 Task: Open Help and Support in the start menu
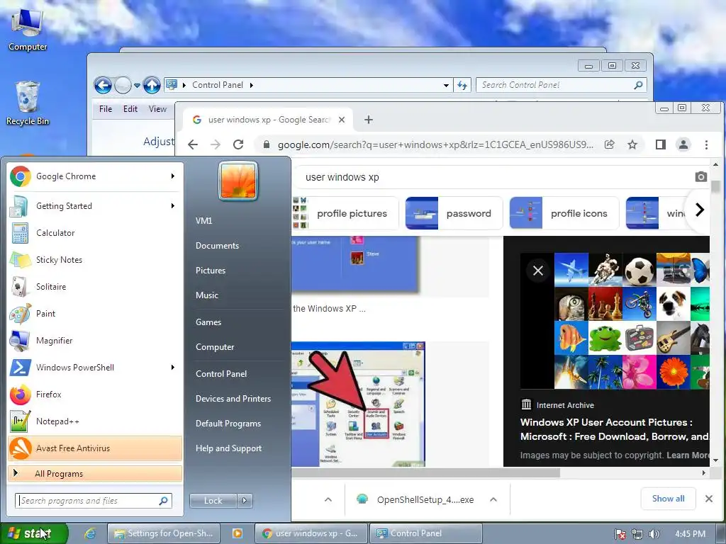point(229,448)
